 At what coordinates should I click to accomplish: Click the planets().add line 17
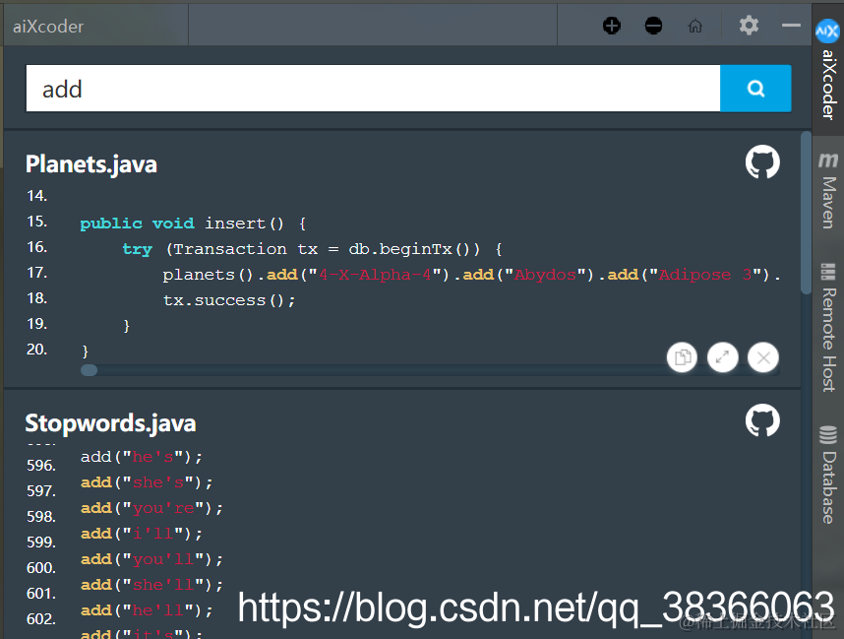click(471, 275)
